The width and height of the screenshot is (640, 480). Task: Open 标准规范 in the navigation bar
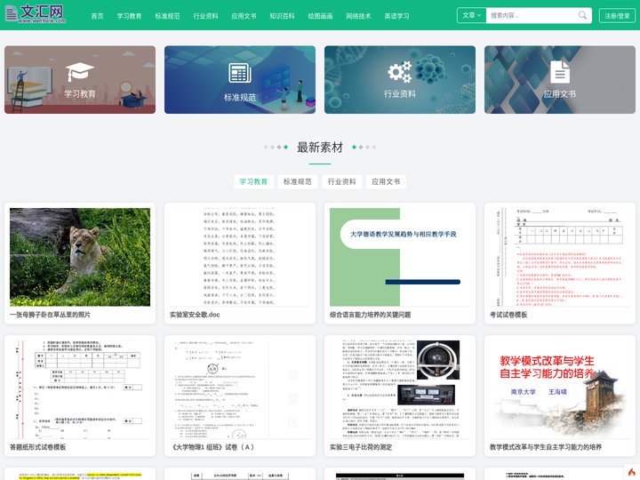click(167, 16)
